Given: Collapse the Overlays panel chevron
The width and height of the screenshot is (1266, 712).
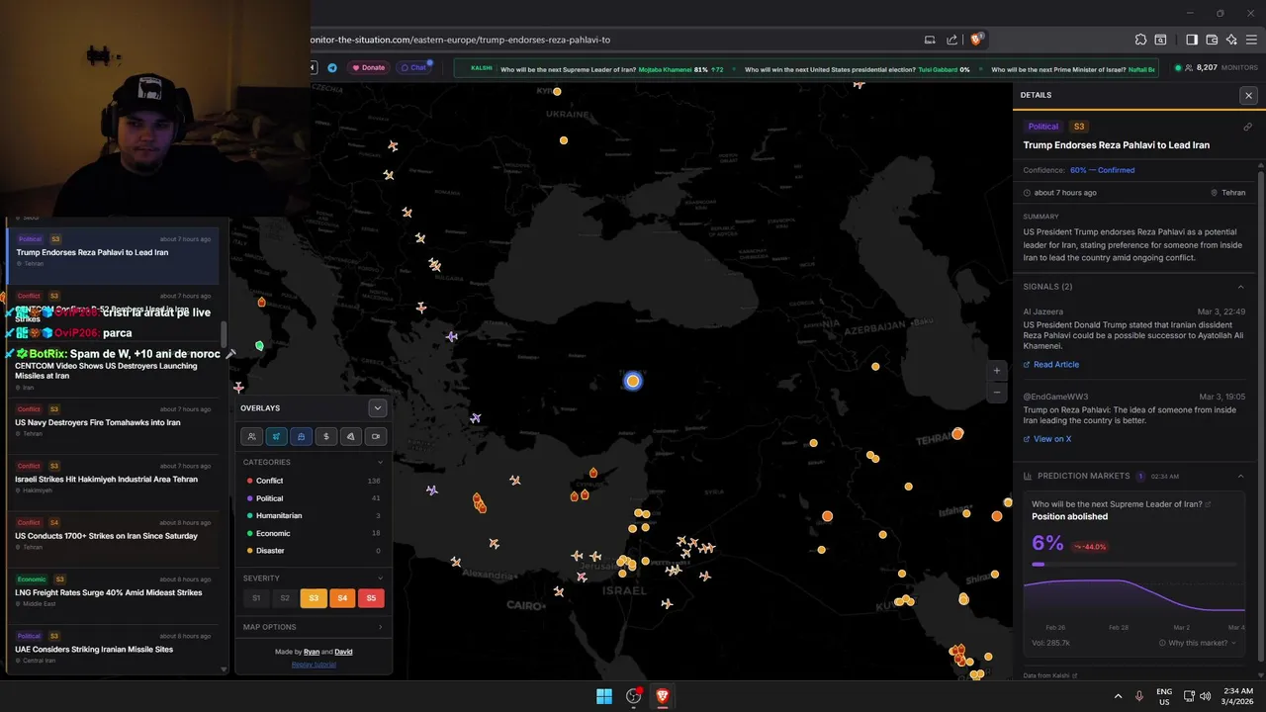Looking at the screenshot, I should point(377,407).
